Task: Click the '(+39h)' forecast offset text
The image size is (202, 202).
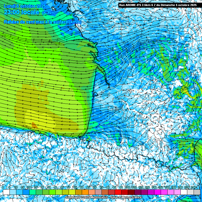Action: [x=49, y=12]
